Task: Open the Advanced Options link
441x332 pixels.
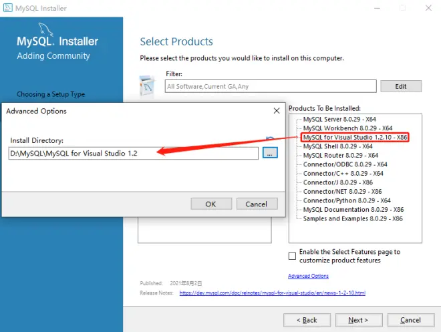Action: (x=308, y=276)
